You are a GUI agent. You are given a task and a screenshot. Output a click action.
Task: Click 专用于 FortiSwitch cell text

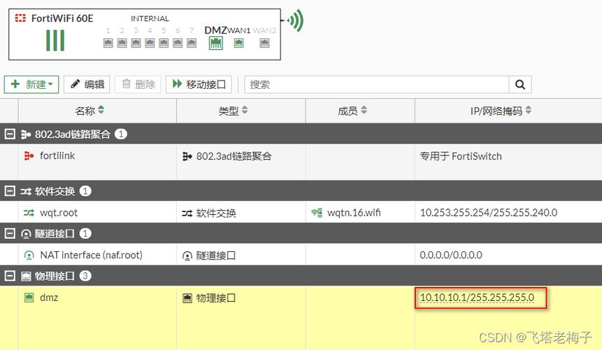461,156
